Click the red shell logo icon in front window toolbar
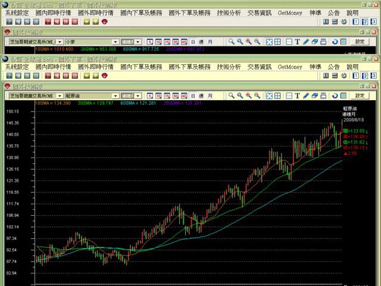 tap(105, 76)
